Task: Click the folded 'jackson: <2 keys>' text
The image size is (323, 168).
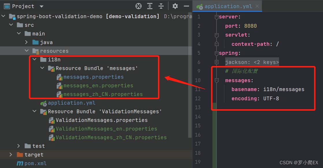Action: coord(252,62)
